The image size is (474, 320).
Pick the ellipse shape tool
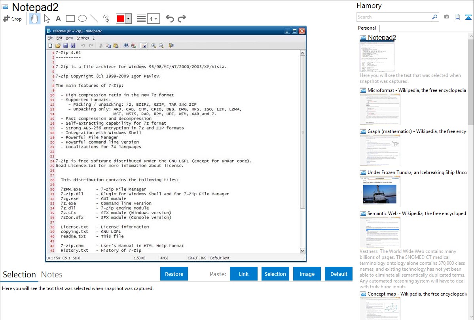click(82, 19)
